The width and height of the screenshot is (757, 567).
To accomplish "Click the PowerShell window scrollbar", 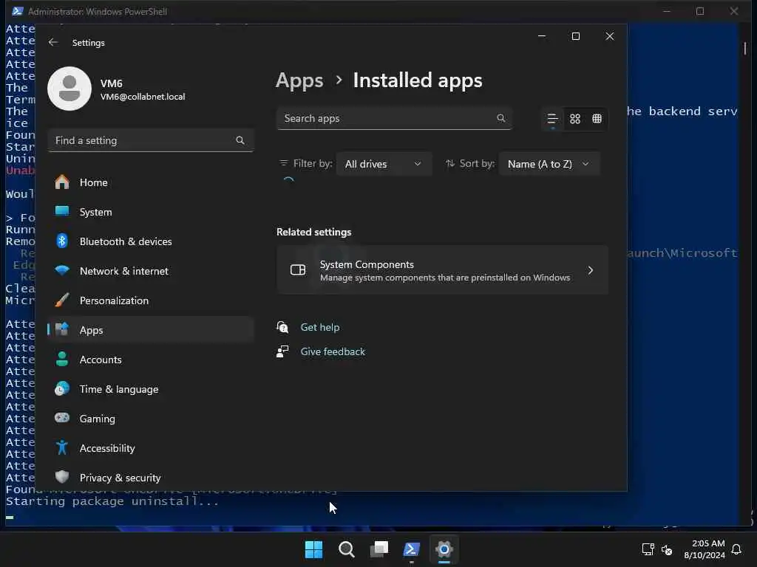I will pos(745,48).
